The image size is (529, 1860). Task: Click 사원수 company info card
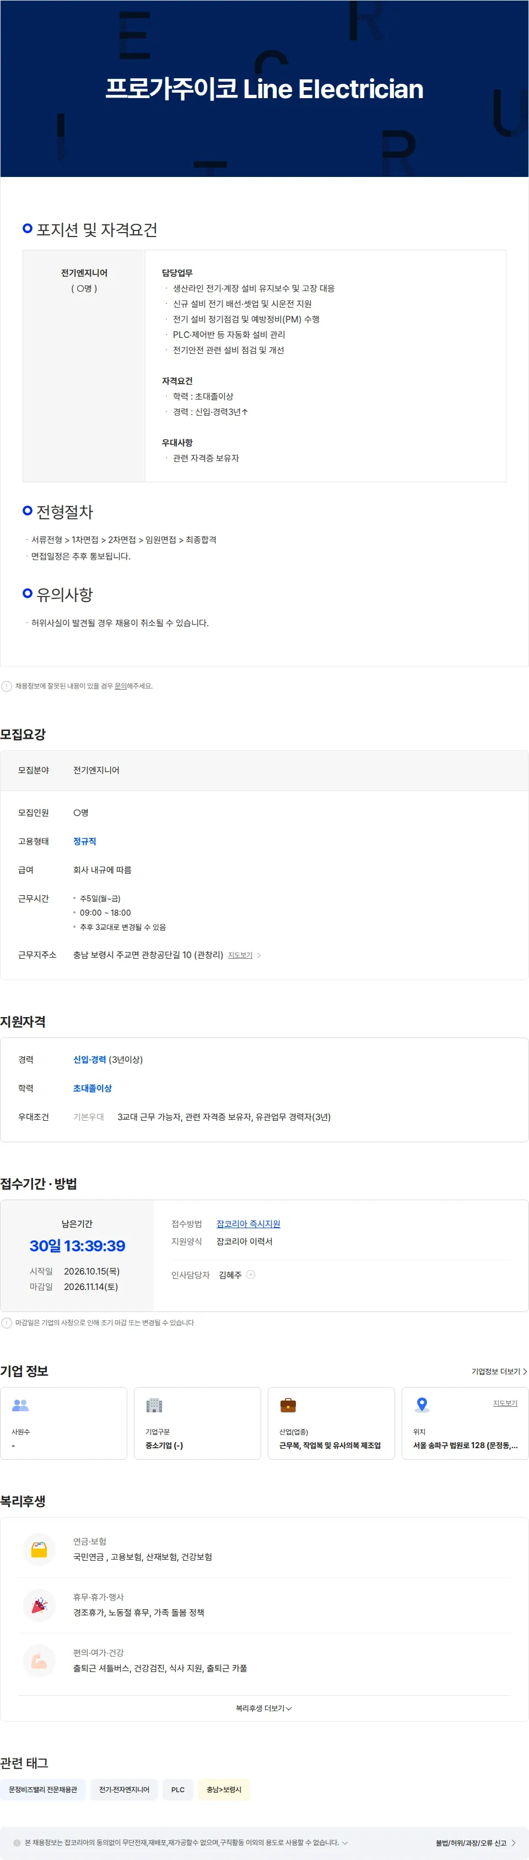(x=63, y=1423)
